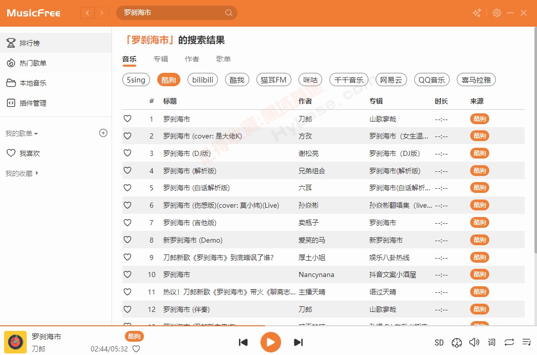Show lyrics with the 词 icon
The height and width of the screenshot is (355, 537).
(x=492, y=342)
